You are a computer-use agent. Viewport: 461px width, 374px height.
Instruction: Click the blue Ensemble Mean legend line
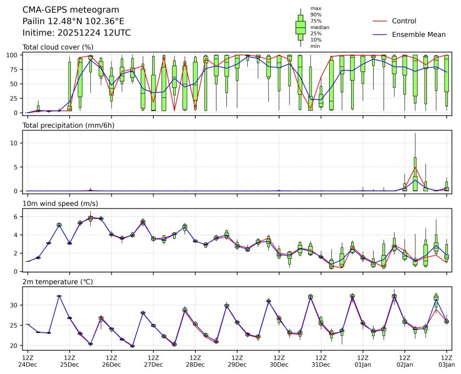tap(380, 35)
